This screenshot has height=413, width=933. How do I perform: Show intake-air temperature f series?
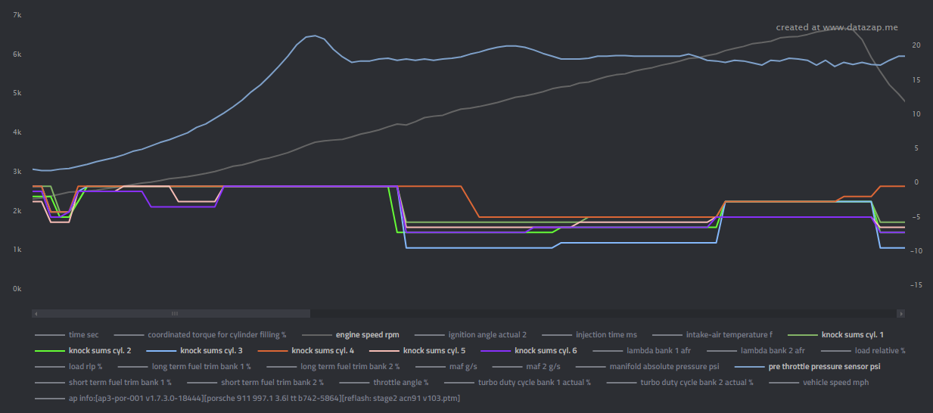[x=729, y=334]
